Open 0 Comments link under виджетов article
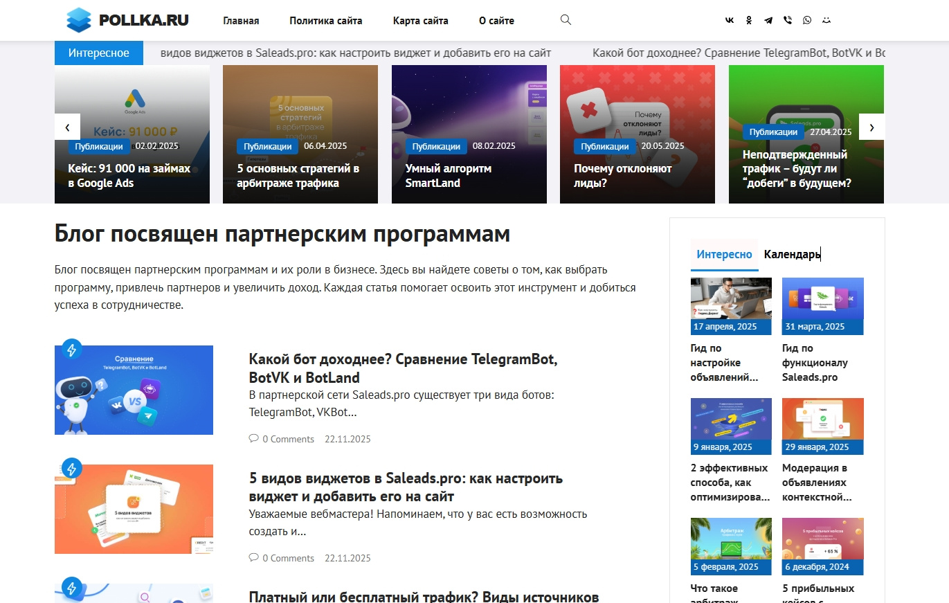949x603 pixels. click(x=288, y=558)
